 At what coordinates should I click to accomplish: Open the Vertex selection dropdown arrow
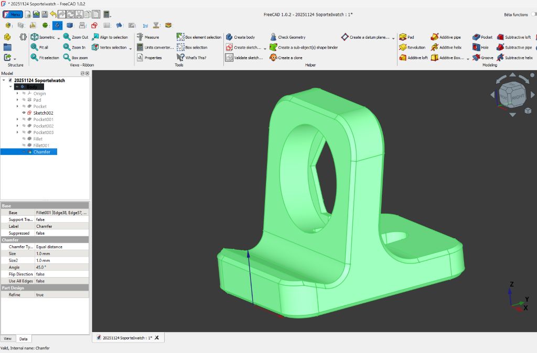coord(131,48)
